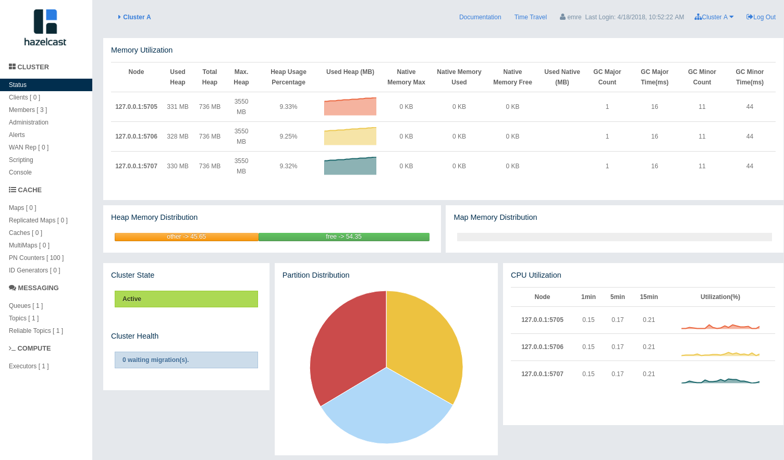This screenshot has width=784, height=460.
Task: Open Maps [ 0 ] in sidebar
Action: click(22, 208)
